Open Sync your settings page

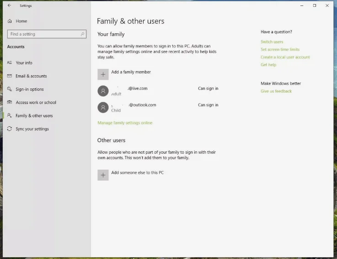click(x=32, y=129)
